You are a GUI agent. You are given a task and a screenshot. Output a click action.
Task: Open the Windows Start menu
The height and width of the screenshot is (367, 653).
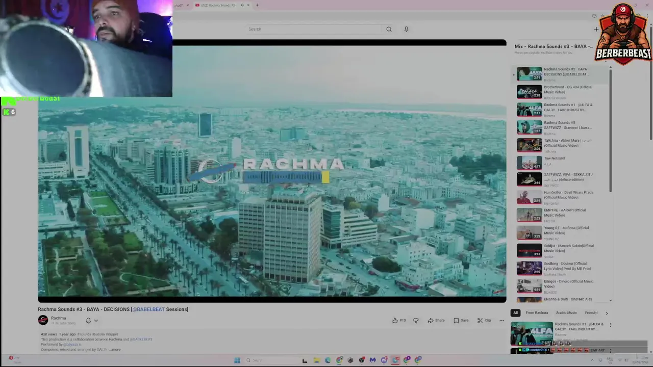pos(237,360)
